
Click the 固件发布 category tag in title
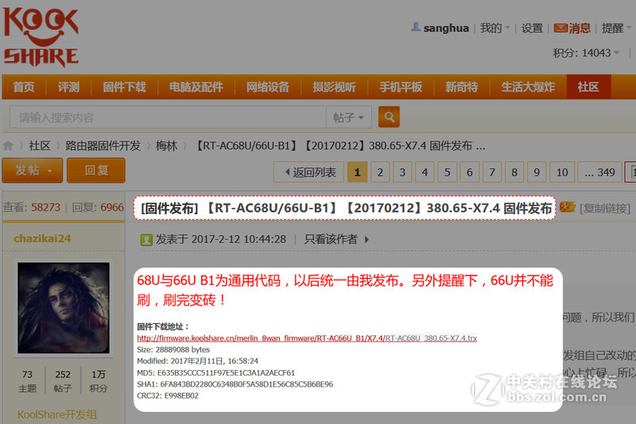point(169,208)
